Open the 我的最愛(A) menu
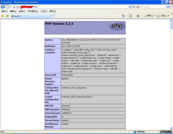 [x=33, y=11]
